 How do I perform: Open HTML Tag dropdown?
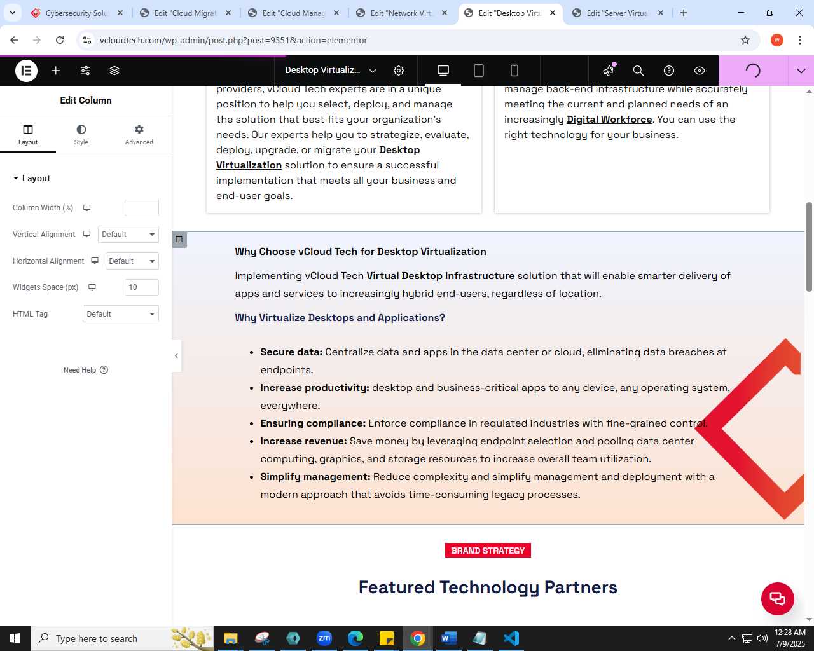pos(121,314)
